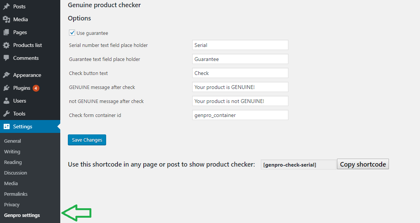Open Genpro settings submenu item
Image resolution: width=420 pixels, height=223 pixels.
click(22, 215)
